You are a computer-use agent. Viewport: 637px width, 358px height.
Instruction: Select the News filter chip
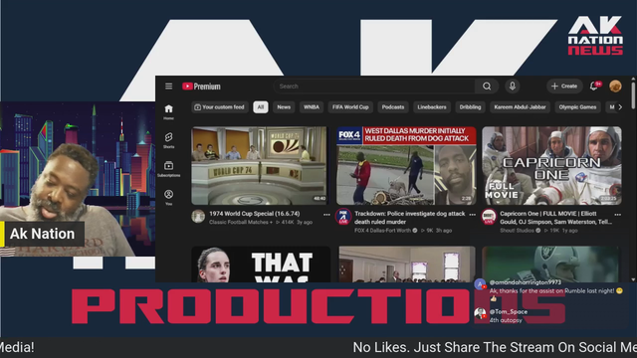click(x=284, y=107)
